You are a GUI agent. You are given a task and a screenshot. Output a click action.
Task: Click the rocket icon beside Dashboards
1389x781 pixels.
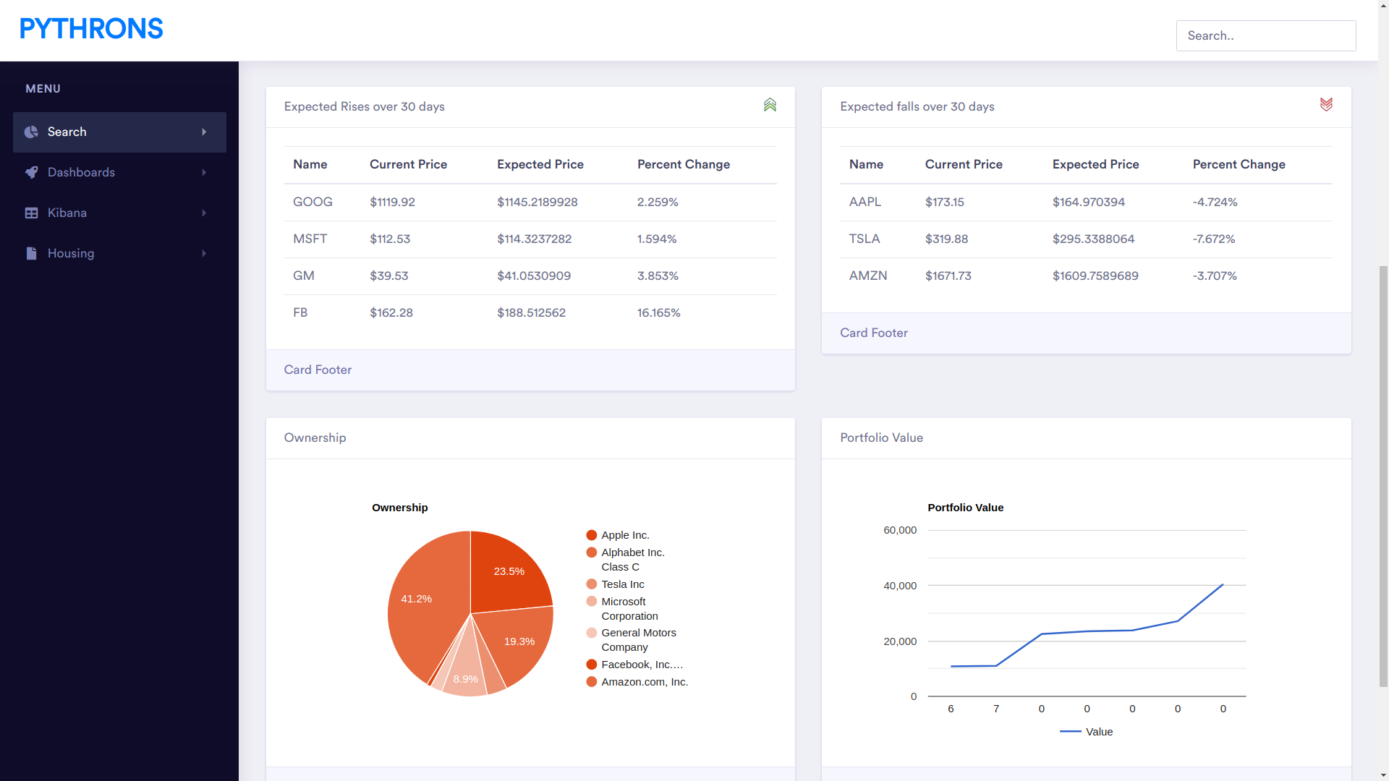(x=31, y=172)
